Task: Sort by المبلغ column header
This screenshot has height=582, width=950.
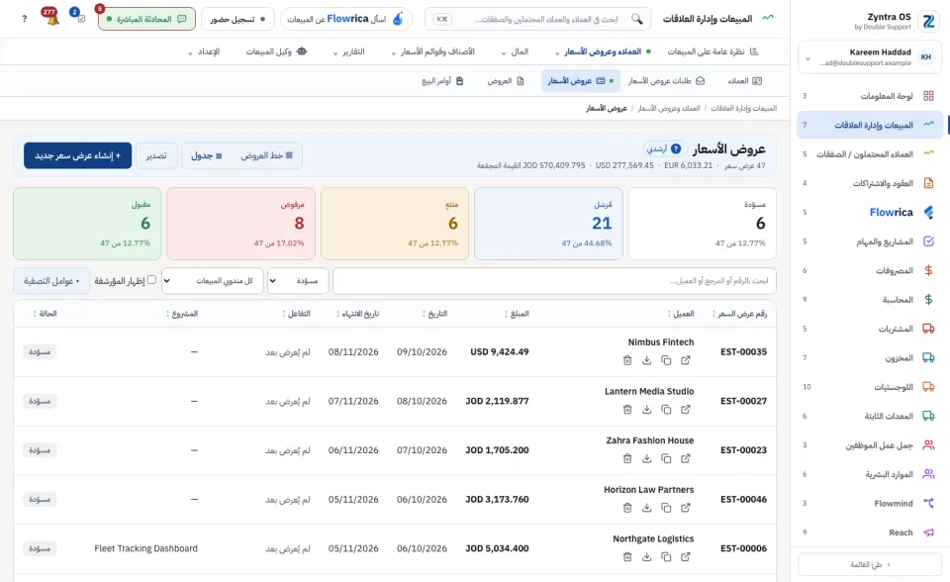Action: [517, 314]
